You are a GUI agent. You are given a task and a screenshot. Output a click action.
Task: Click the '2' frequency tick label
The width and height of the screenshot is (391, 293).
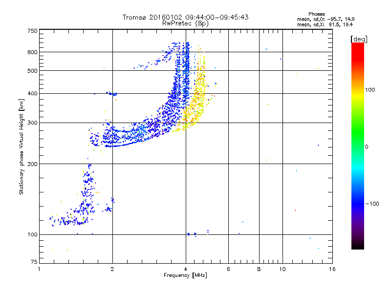[x=112, y=269]
